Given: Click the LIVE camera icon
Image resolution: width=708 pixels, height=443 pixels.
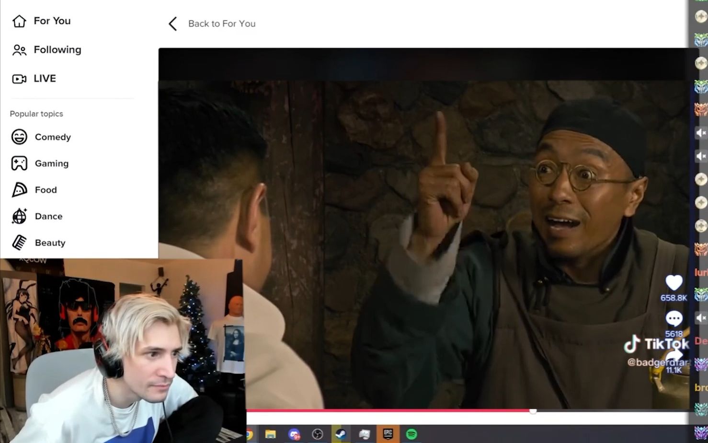Looking at the screenshot, I should pyautogui.click(x=19, y=79).
